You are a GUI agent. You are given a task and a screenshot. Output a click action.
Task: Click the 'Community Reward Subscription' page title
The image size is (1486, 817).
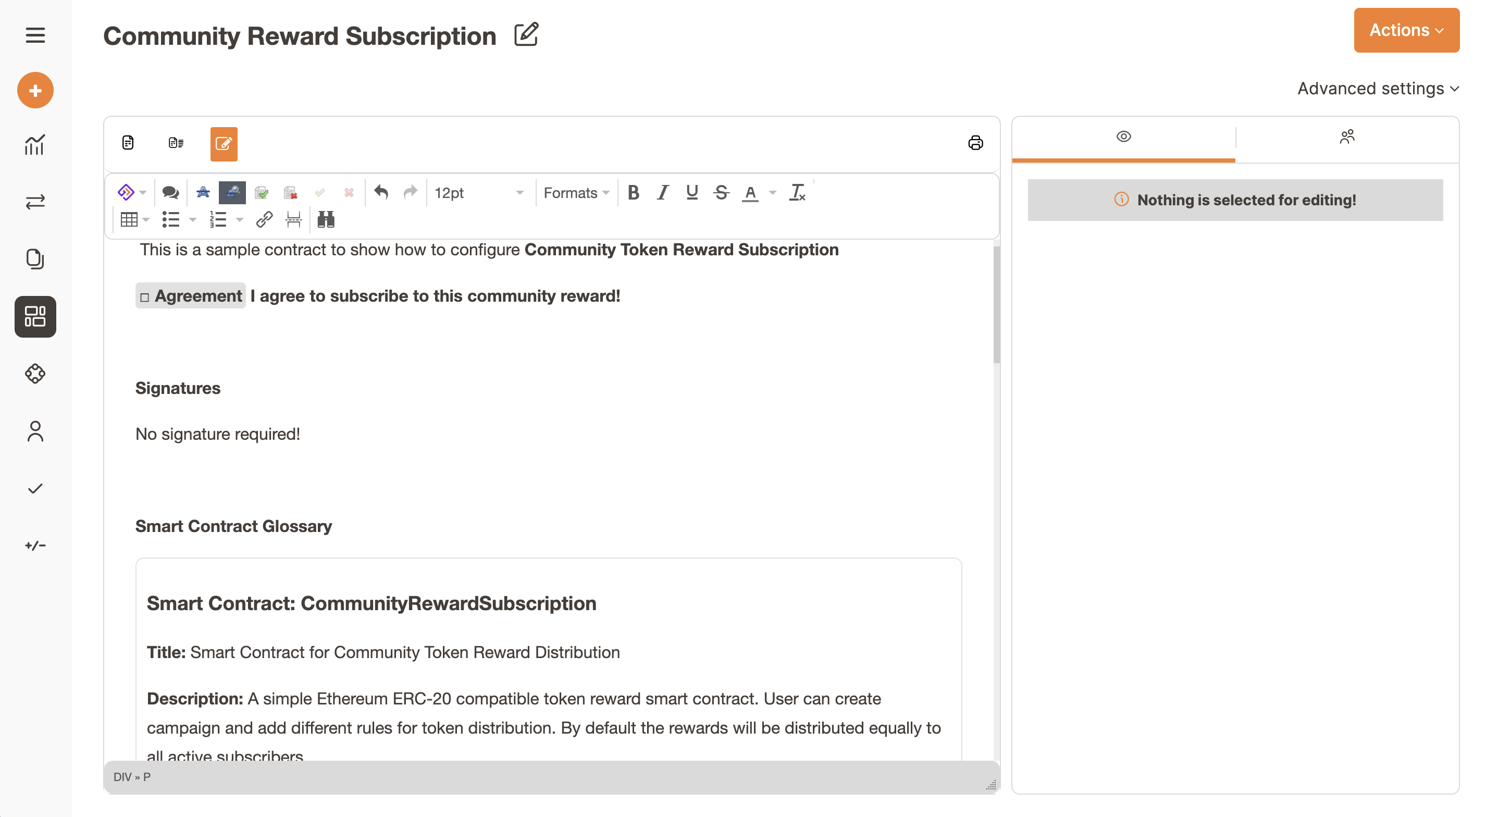(300, 36)
